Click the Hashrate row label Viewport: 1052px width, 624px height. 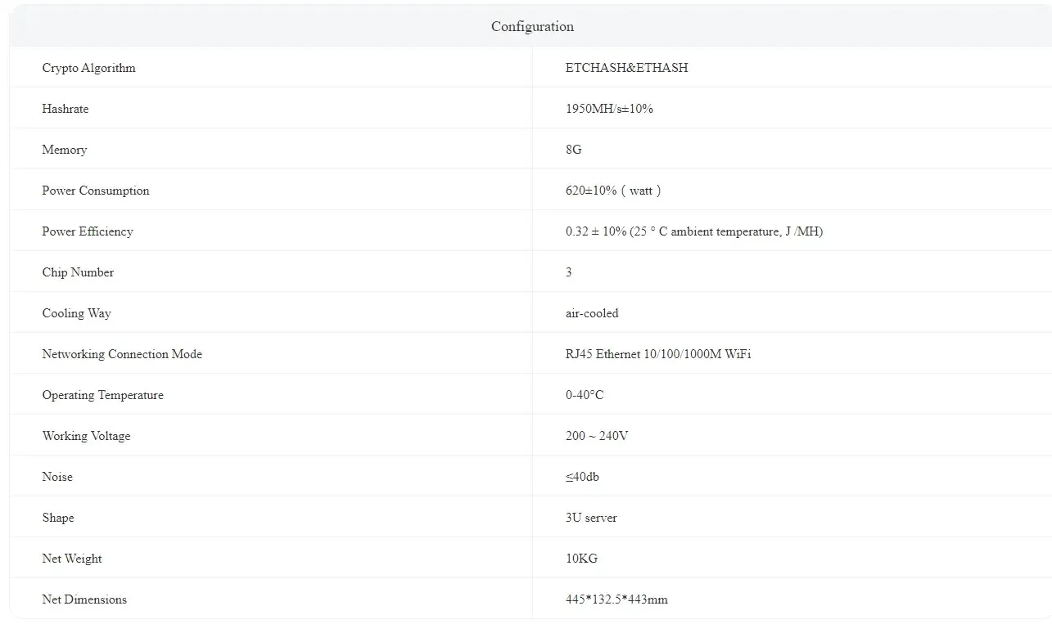[65, 109]
